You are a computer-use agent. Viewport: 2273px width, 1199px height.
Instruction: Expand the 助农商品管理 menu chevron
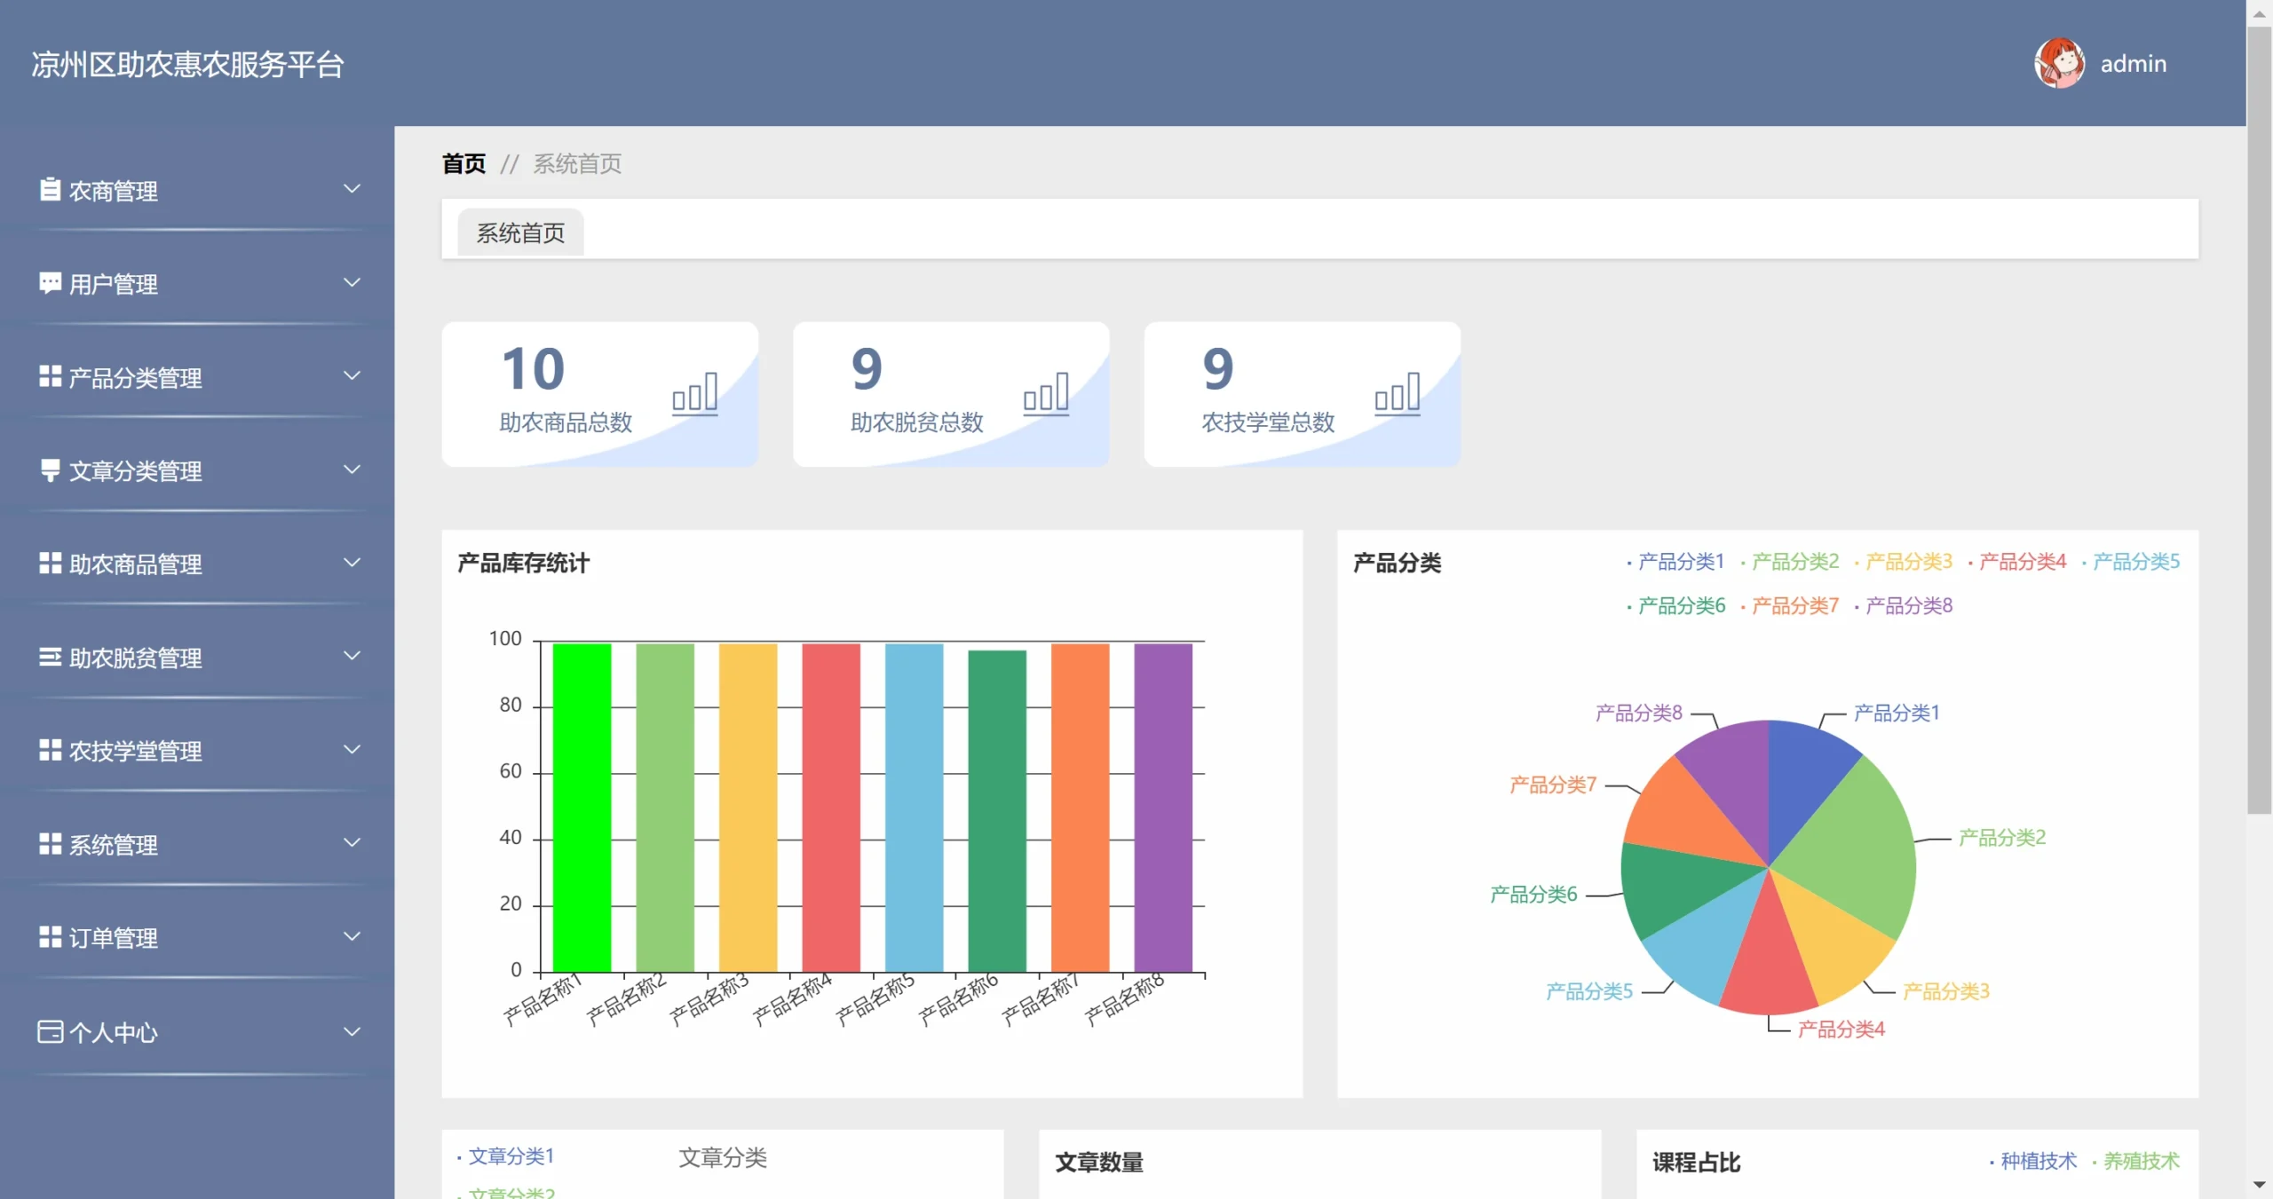pos(352,563)
